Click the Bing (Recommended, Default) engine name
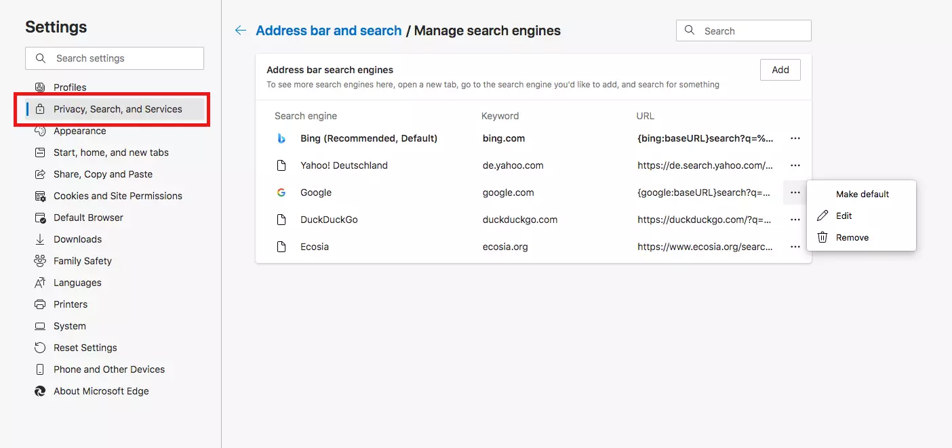Screen dimensions: 952x448 (x=369, y=138)
